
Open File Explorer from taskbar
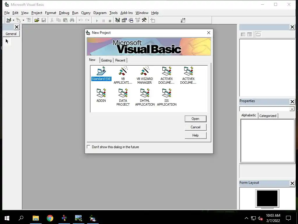[36, 218]
